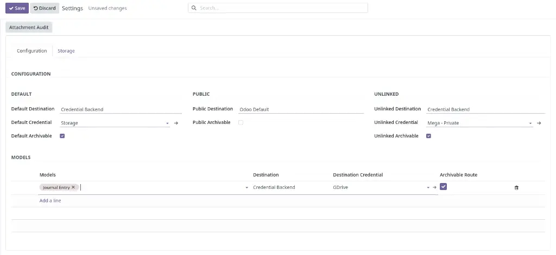Open Default Credential external link arrow
The height and width of the screenshot is (255, 556).
coord(176,123)
